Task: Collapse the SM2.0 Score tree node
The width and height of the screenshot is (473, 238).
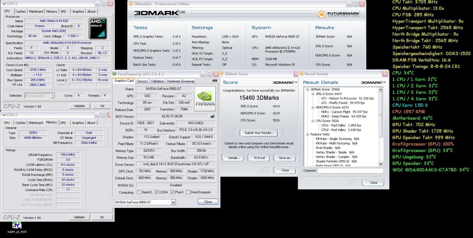Action: 313,94
